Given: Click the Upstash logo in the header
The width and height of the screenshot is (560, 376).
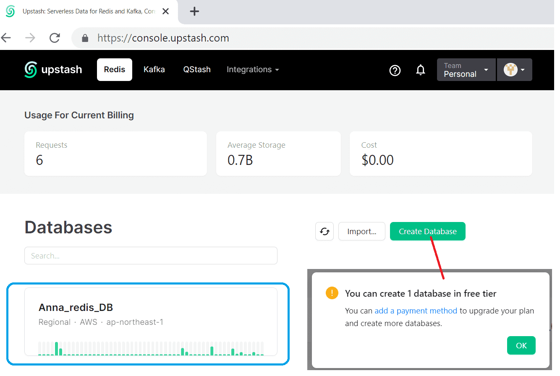Looking at the screenshot, I should (x=53, y=70).
